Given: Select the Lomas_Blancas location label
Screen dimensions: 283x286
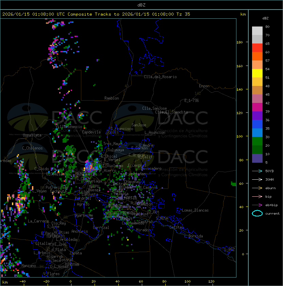Looking at the screenshot, I should click(195, 210).
